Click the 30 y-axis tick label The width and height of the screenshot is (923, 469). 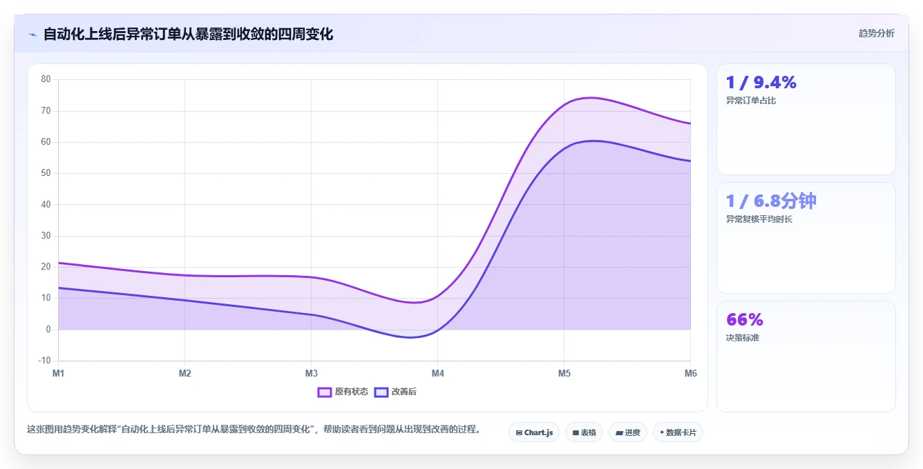(46, 236)
